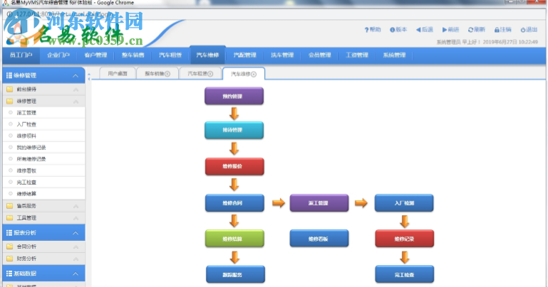Screen dimensions: 548x287
Task: Open 派工管理 in the sidebar tree
Action: (43, 113)
